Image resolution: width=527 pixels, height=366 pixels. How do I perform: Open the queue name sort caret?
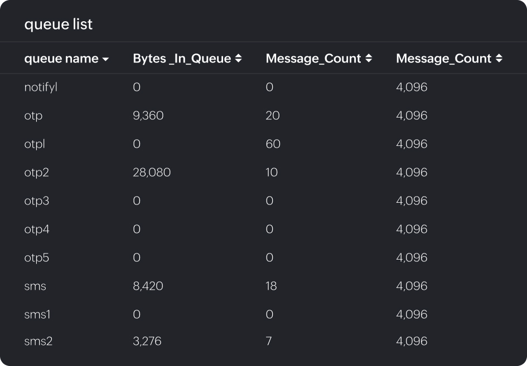pos(105,59)
